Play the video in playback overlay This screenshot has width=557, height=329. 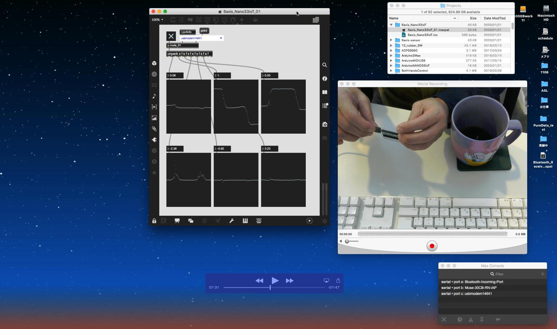[x=275, y=280]
